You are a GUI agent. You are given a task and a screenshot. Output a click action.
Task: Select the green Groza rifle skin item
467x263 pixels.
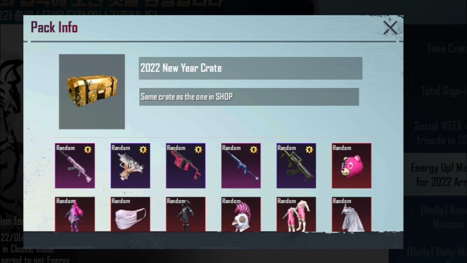[296, 166]
